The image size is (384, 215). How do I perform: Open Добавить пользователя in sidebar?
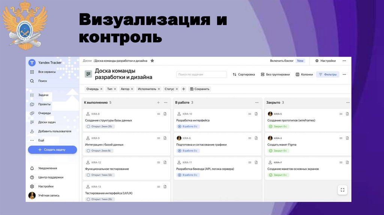pyautogui.click(x=51, y=131)
